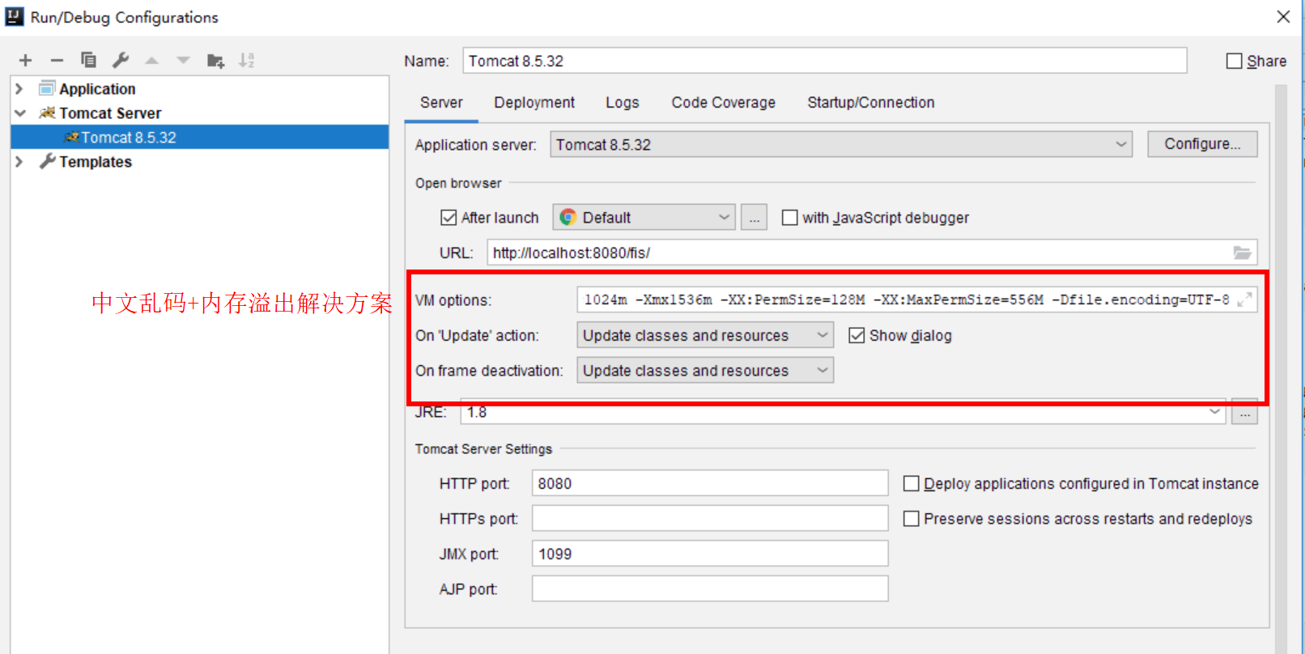
Task: Click the Templates wrench icon
Action: (x=47, y=161)
